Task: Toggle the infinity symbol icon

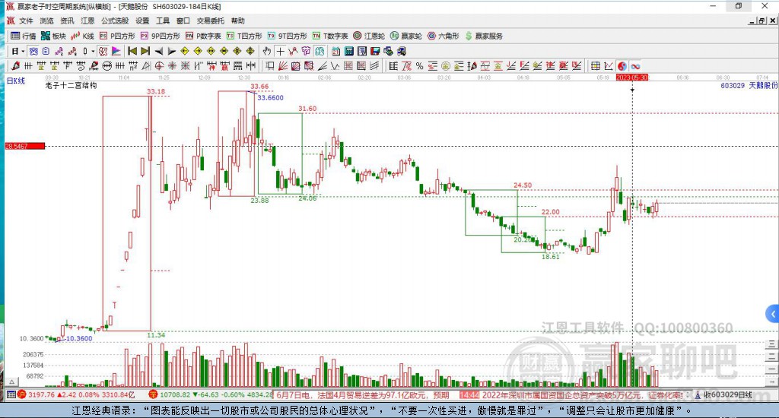Action: (635, 66)
